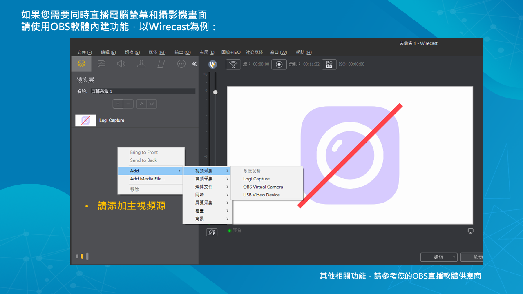Viewport: 523px width, 294px height.
Task: Select the yellow middle thumbnail-size bar
Action: click(82, 256)
